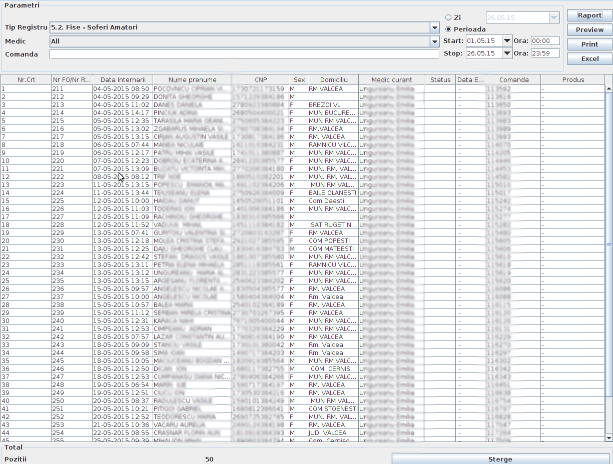Select the Zi radio button

pos(448,17)
